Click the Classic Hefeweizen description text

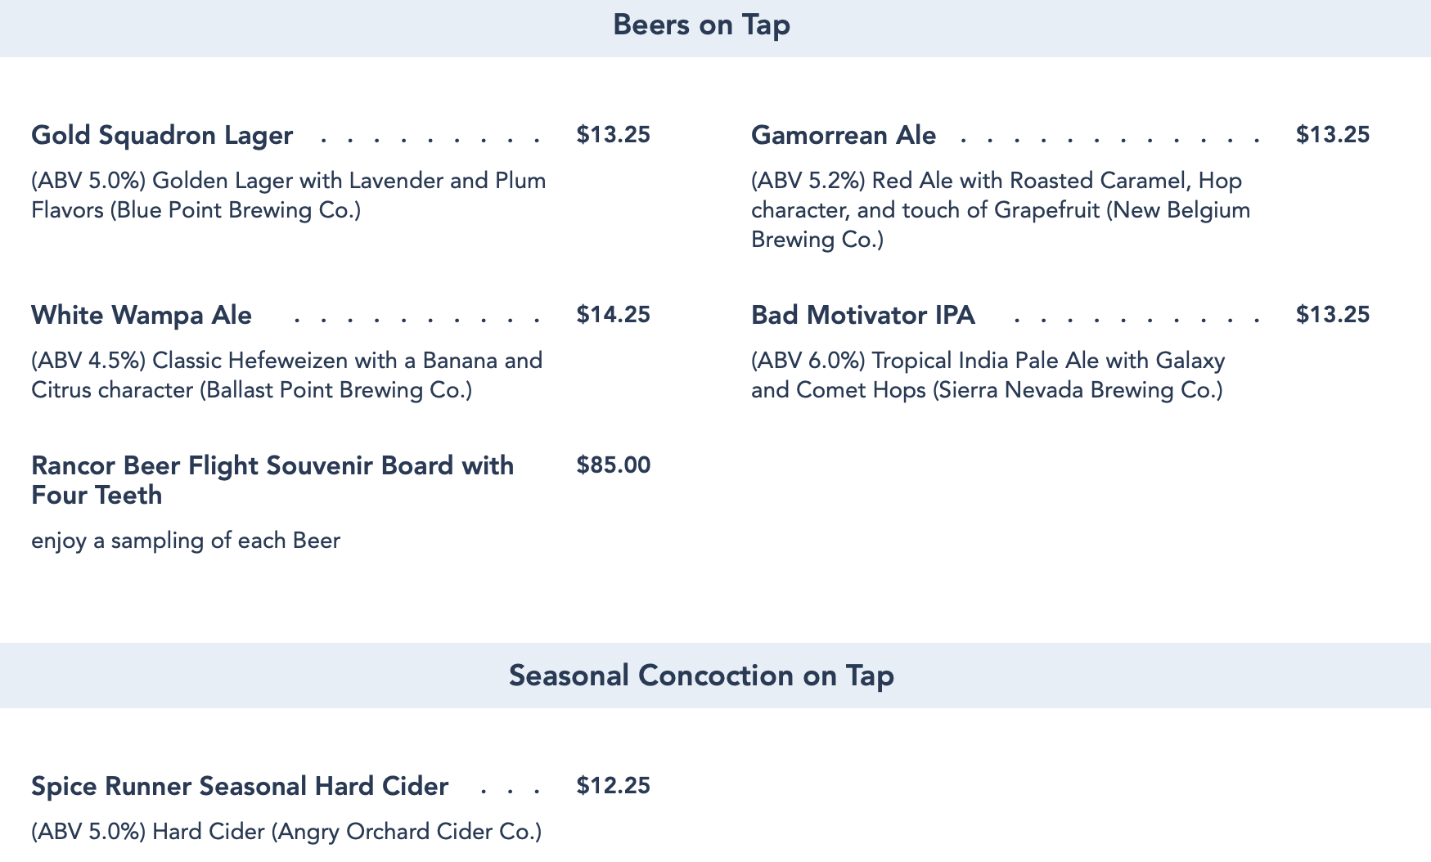[286, 375]
